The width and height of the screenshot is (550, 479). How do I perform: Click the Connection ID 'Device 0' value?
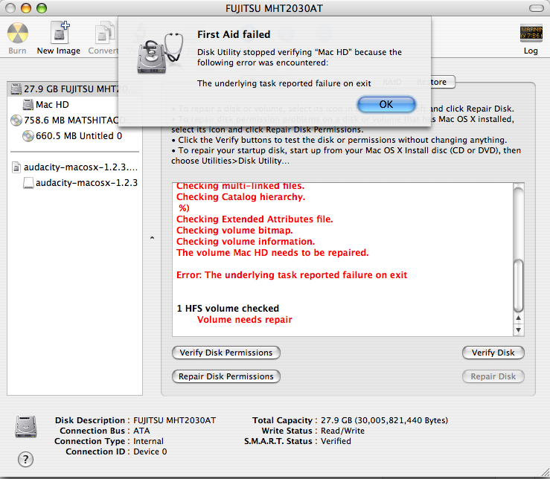[150, 451]
